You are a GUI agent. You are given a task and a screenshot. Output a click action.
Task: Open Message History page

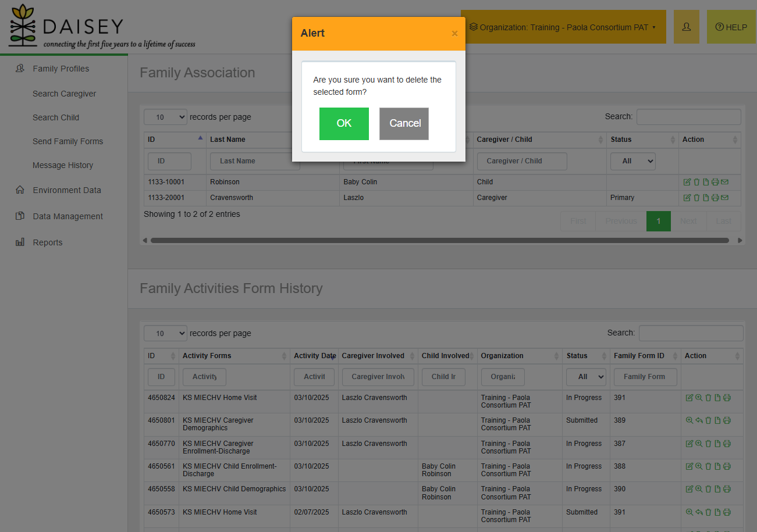[x=63, y=165]
